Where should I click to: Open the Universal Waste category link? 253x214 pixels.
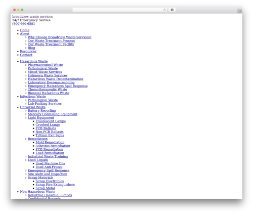click(33, 107)
